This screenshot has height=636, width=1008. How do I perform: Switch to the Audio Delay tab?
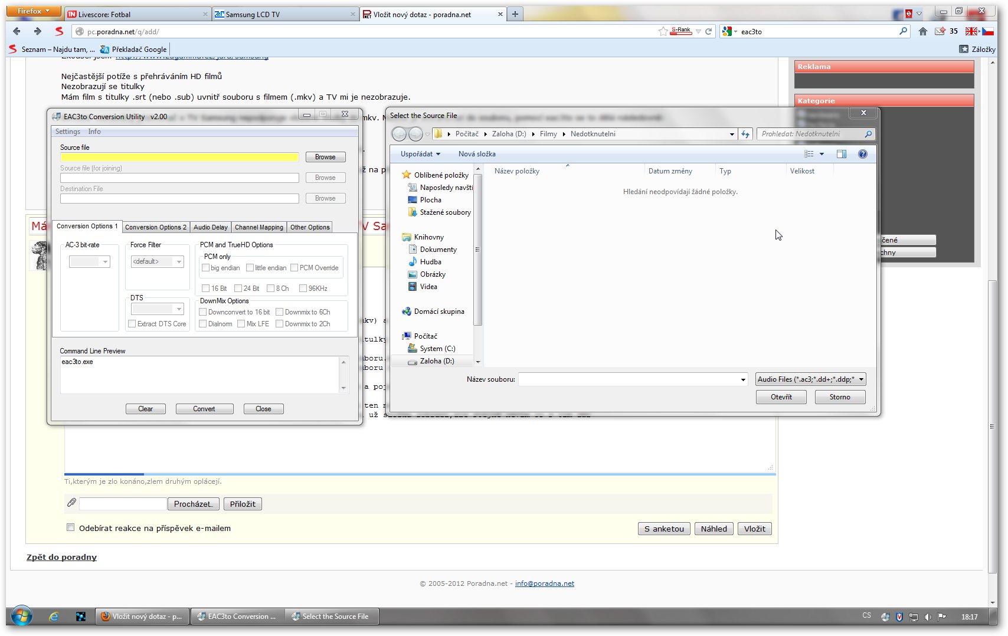(210, 227)
